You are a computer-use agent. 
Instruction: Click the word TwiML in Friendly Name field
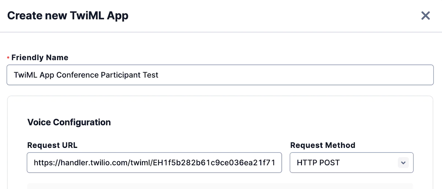pos(25,75)
